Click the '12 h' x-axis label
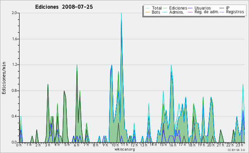This screenshot has width=249, height=153. (134, 145)
